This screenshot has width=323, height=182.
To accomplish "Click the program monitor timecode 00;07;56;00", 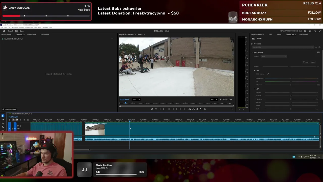I will 125,99.
